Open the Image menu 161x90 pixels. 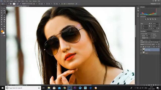click(x=11, y=1)
